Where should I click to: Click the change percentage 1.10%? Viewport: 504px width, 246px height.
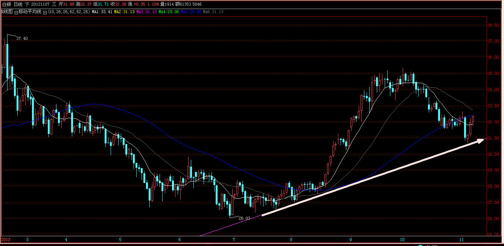(x=152, y=4)
